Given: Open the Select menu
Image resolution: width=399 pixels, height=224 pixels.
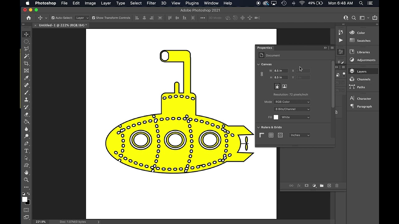Looking at the screenshot, I should click(x=136, y=3).
